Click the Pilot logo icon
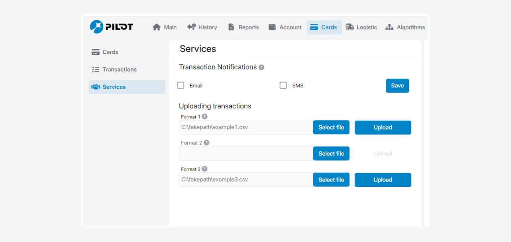This screenshot has height=242, width=511. (x=97, y=27)
